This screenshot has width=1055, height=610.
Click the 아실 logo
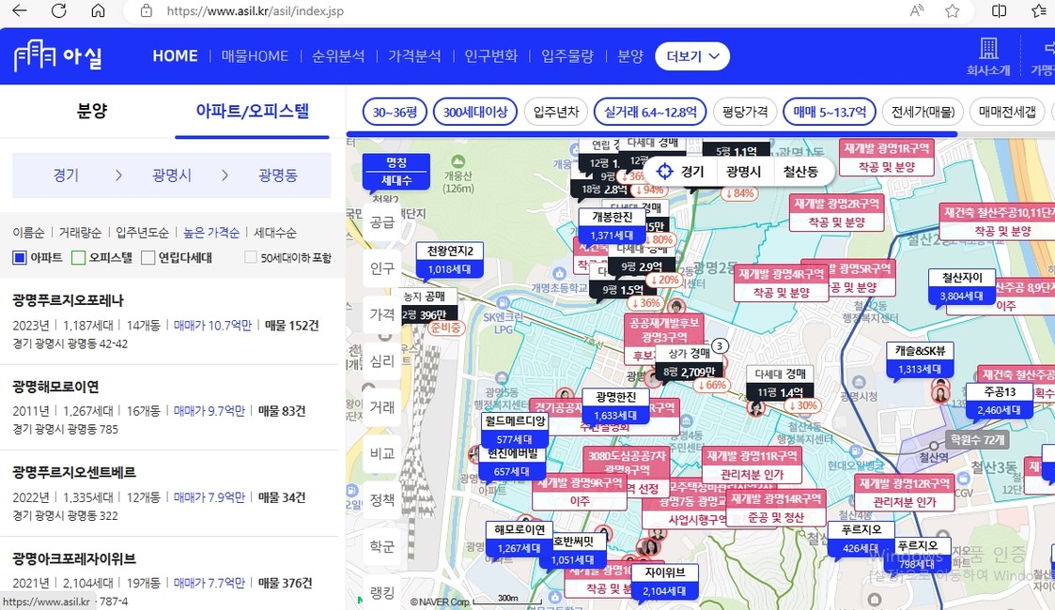pyautogui.click(x=58, y=55)
